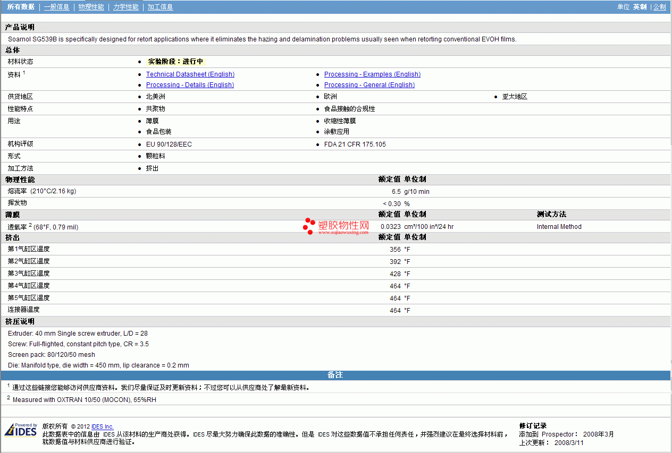Click FDA 21 CFR 175.105 rating
This screenshot has width=672, height=453.
tap(355, 144)
